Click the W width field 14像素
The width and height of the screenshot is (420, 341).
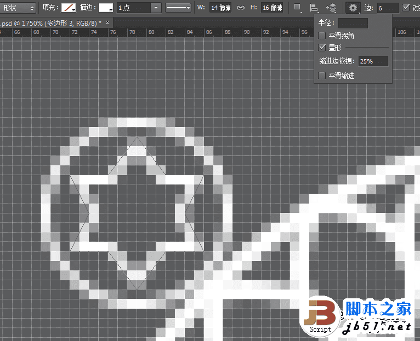click(x=220, y=8)
